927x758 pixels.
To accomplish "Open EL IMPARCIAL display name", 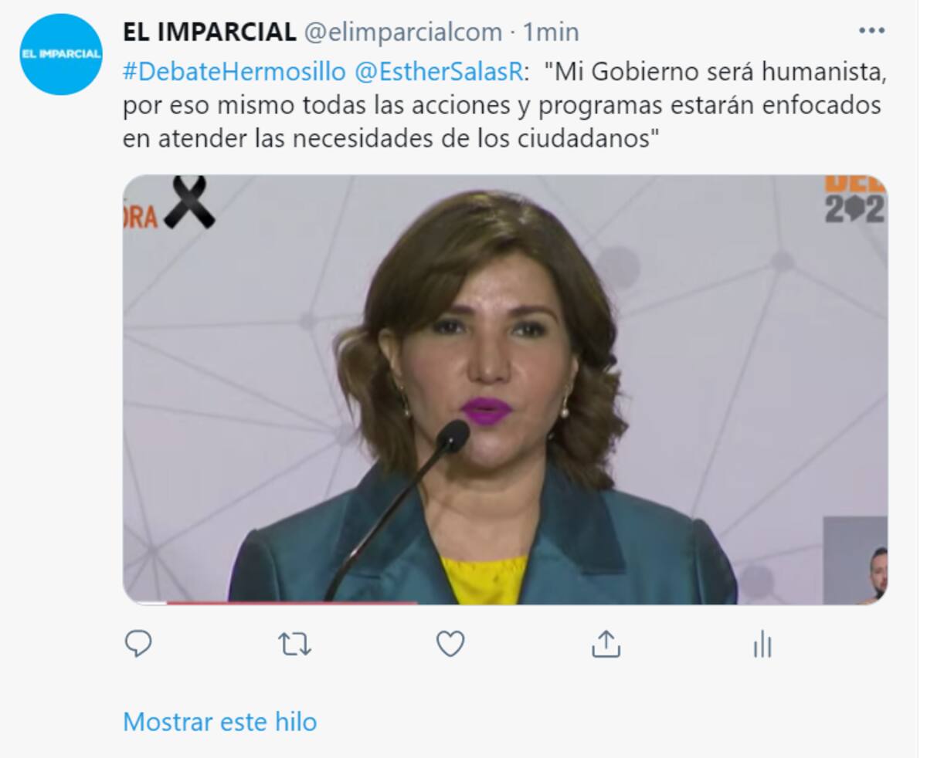I will pos(209,32).
